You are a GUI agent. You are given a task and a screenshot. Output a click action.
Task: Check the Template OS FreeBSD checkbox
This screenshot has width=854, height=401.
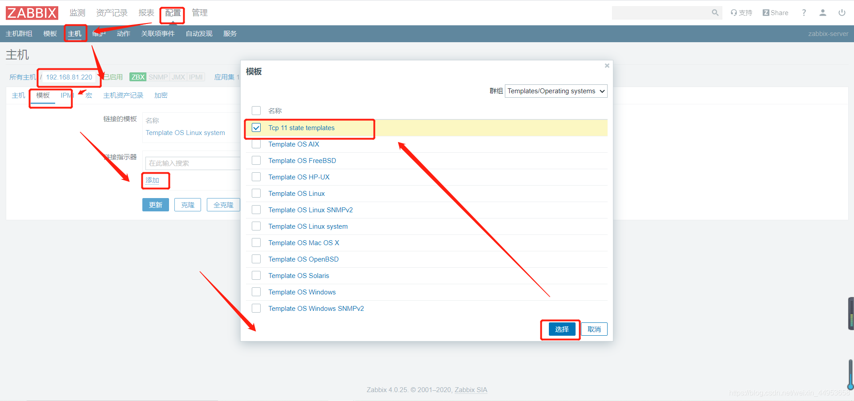(256, 161)
